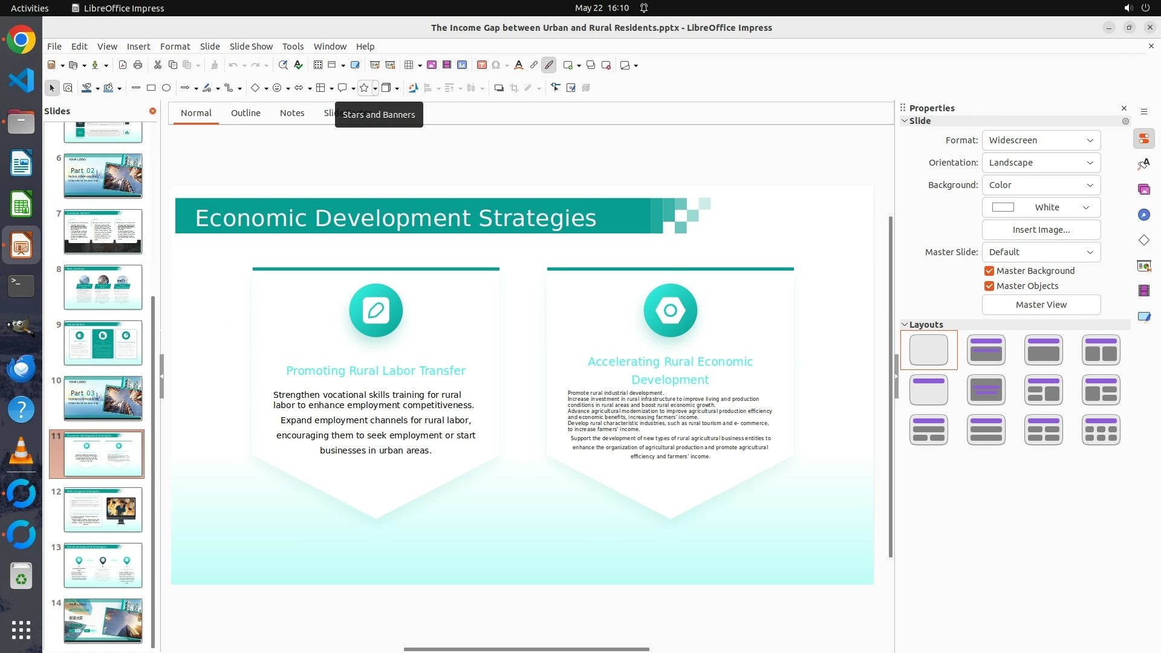Switch to the Outline view tab
Image resolution: width=1161 pixels, height=653 pixels.
click(x=246, y=113)
